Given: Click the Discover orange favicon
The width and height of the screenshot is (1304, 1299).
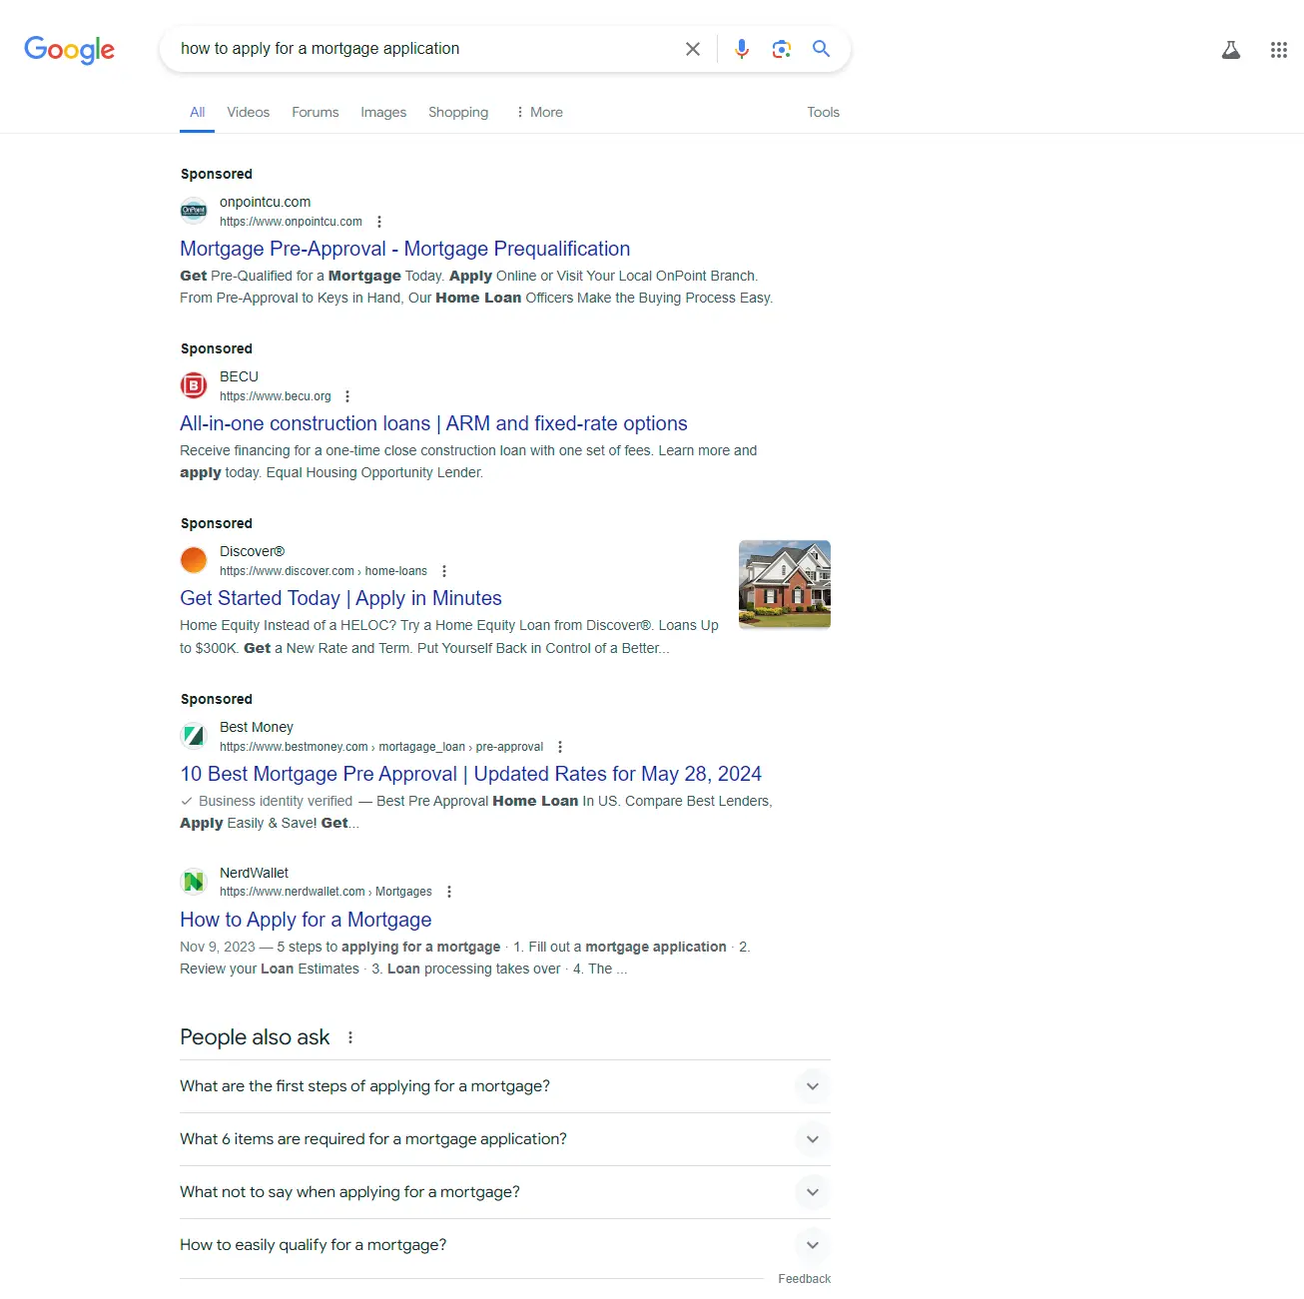Looking at the screenshot, I should pyautogui.click(x=194, y=560).
